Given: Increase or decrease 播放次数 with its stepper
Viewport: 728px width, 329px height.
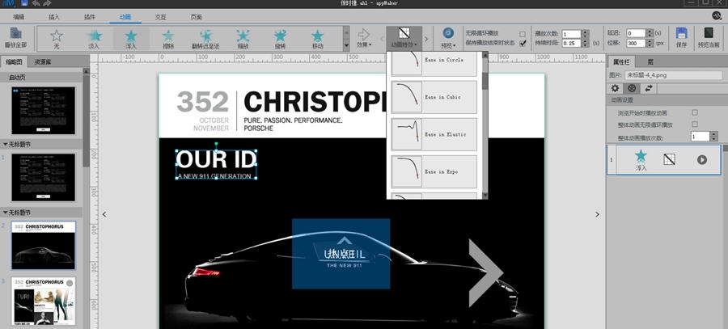Looking at the screenshot, I should tap(585, 34).
